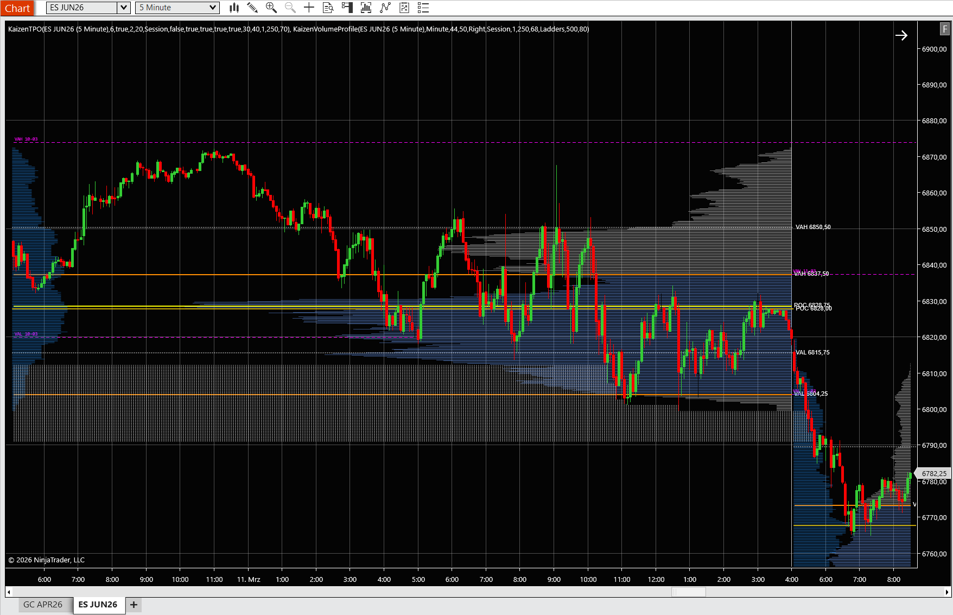Open the Indicators dialog icon
The image size is (953, 615).
point(366,8)
